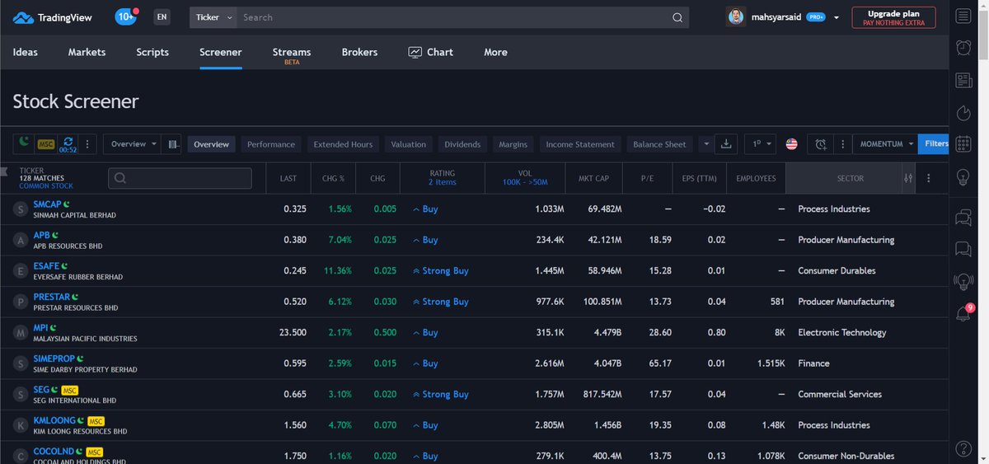989x464 pixels.
Task: Open the Streams BETA menu
Action: [x=292, y=54]
